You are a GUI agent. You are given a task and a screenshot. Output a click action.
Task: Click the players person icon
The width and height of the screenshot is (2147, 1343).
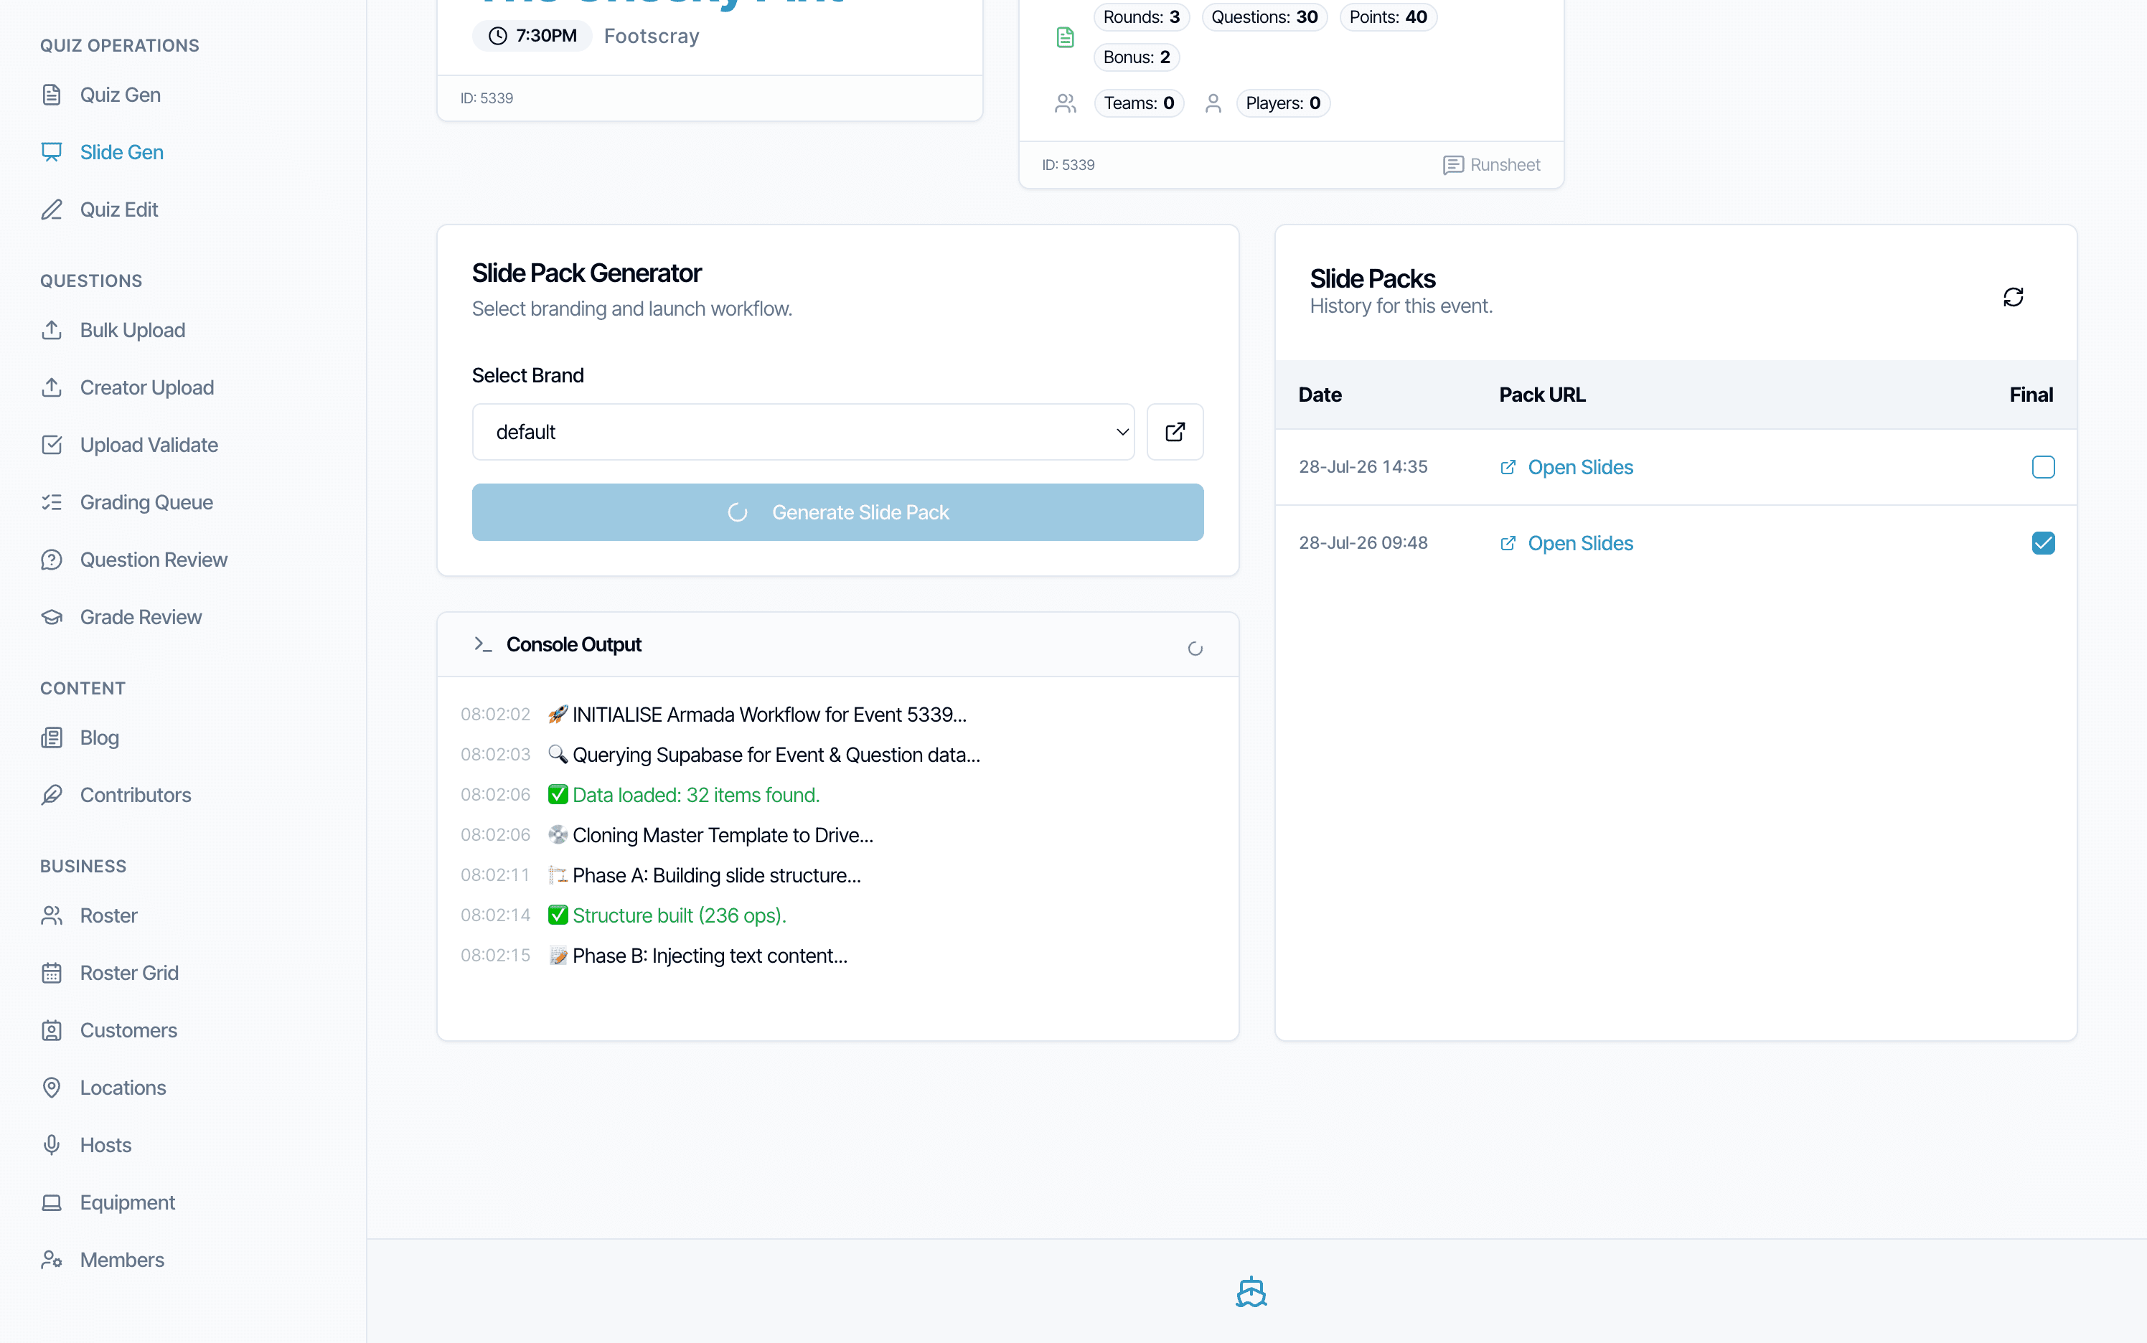(x=1213, y=104)
